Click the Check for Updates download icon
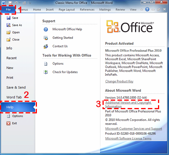Viewport: 169px width, 155px height. [46, 72]
